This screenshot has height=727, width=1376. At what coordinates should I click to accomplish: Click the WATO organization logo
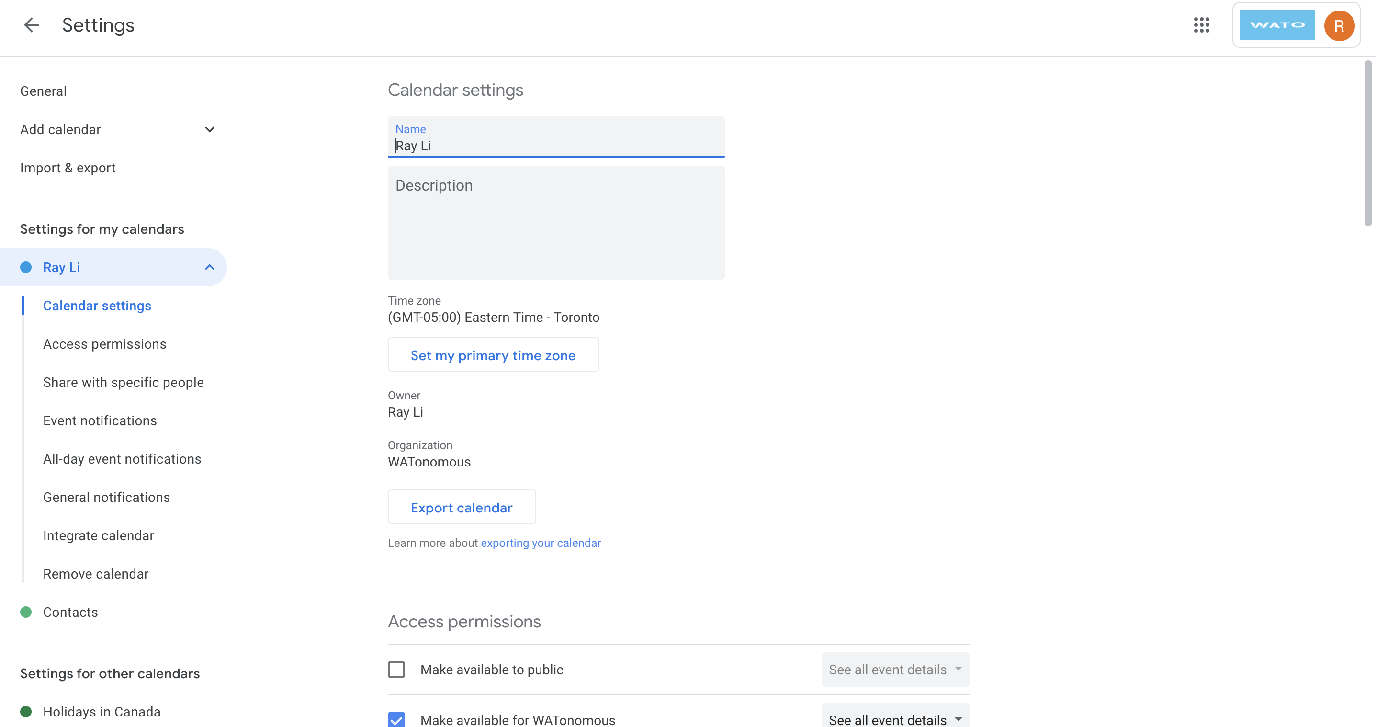click(x=1276, y=25)
